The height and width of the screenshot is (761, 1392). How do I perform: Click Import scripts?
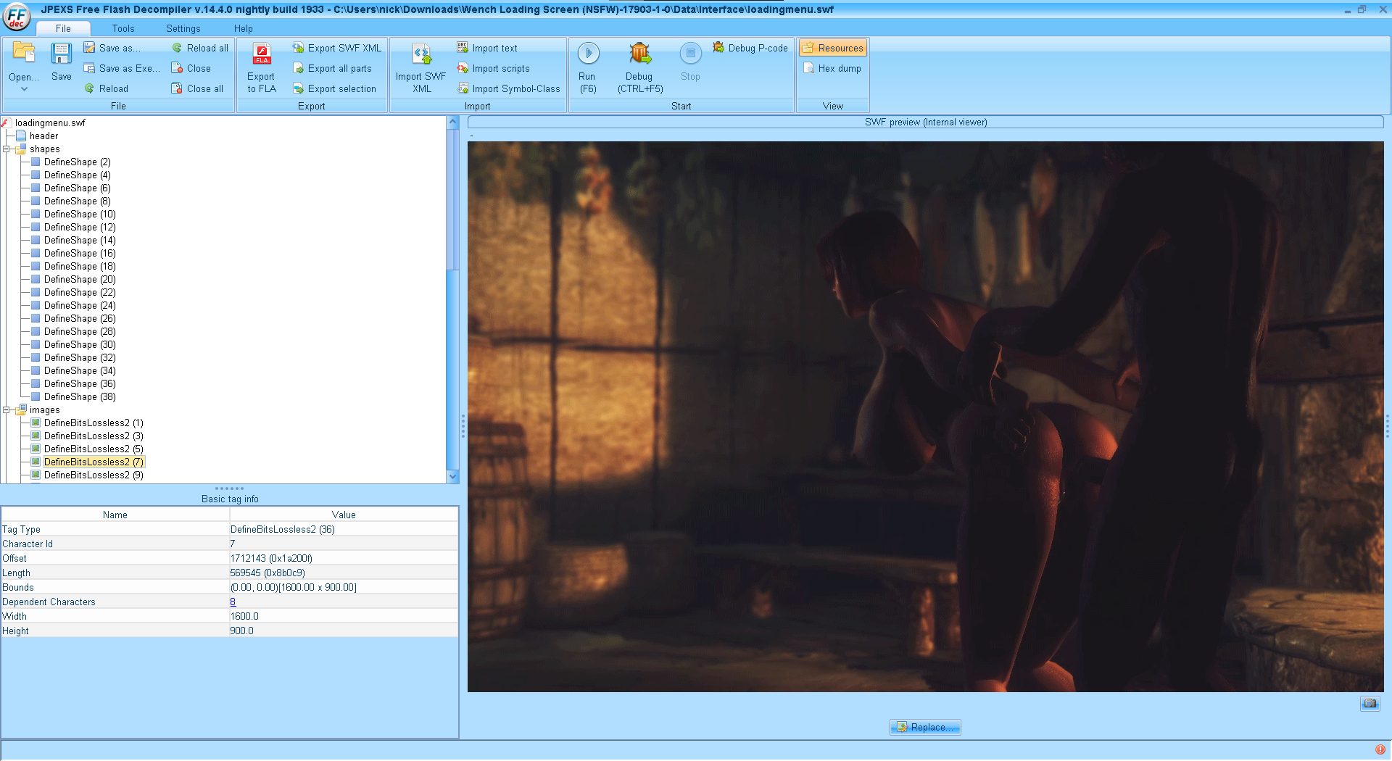(x=493, y=68)
